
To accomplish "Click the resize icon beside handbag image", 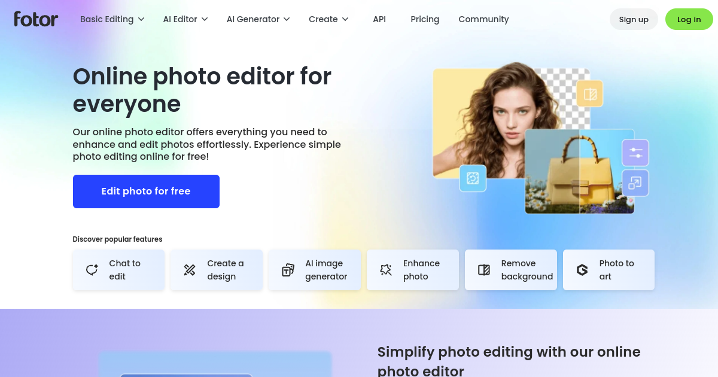I will pos(635,183).
